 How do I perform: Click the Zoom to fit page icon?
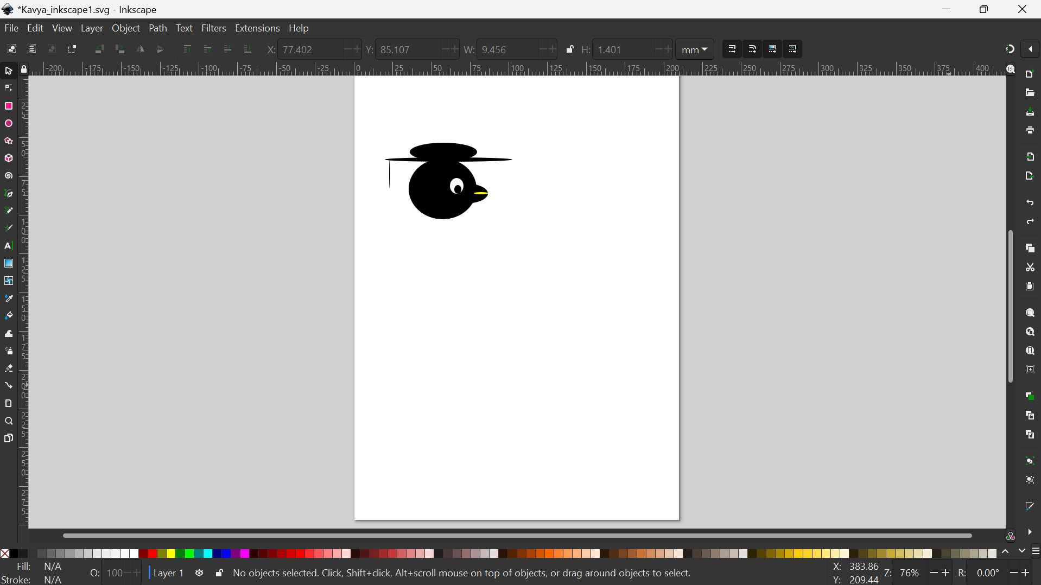(1030, 351)
